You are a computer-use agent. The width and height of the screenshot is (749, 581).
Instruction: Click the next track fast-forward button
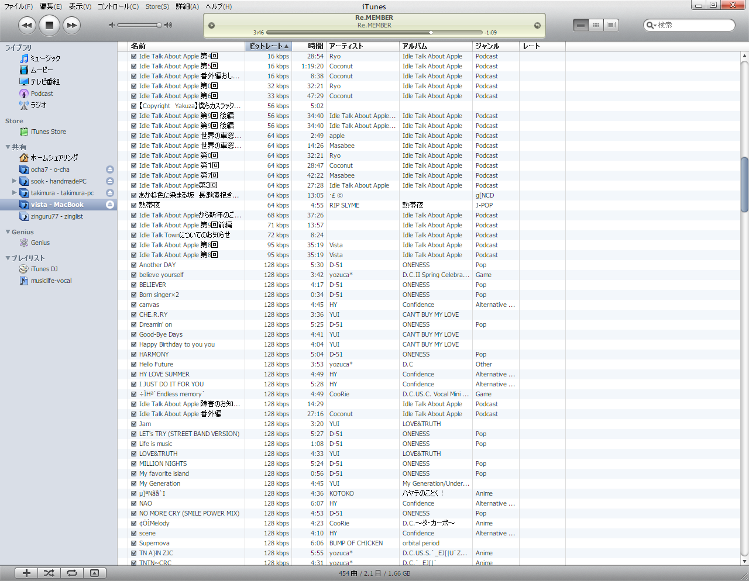(x=71, y=25)
